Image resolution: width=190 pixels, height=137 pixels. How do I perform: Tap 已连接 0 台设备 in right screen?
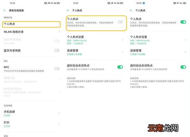click(137, 54)
